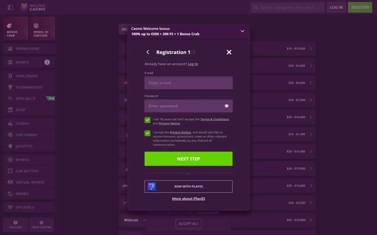Click the $20 - $7,500 limit text
The image size is (377, 235).
click(x=297, y=100)
